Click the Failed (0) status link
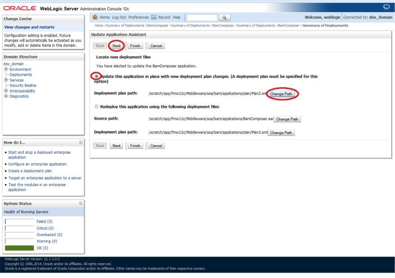This screenshot has height=278, width=395. (45, 221)
